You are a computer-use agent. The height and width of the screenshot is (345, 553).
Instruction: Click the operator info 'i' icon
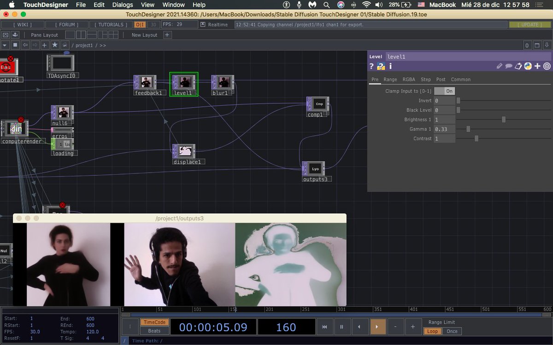[390, 66]
